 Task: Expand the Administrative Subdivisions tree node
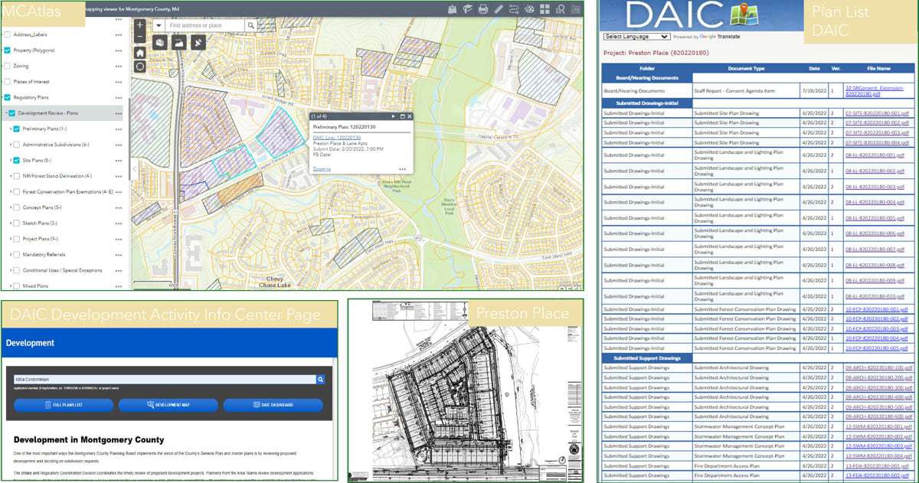[10, 144]
